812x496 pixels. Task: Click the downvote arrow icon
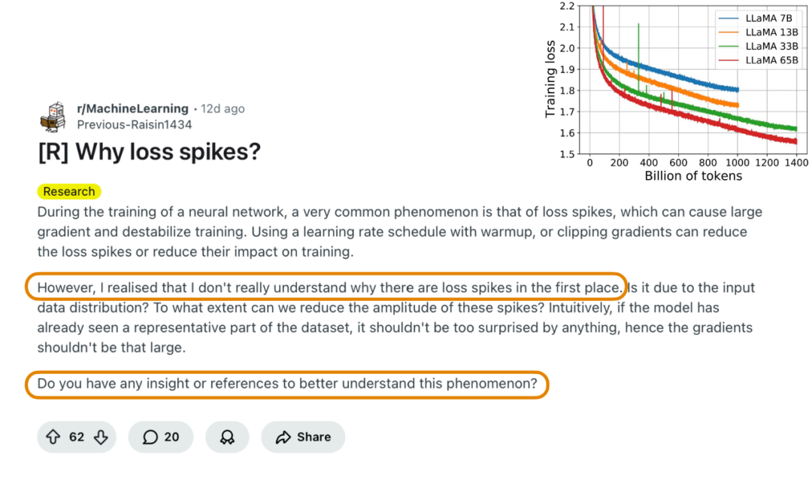pos(101,437)
